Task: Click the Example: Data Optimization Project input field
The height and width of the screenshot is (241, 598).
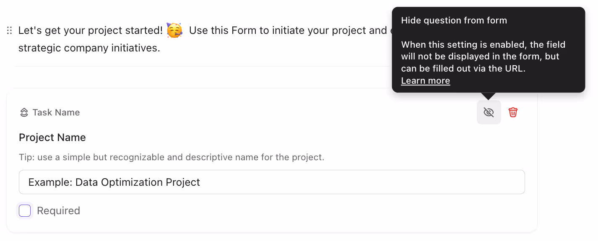Action: pos(272,182)
